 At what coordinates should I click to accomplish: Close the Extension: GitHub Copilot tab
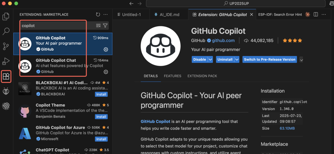(251, 15)
